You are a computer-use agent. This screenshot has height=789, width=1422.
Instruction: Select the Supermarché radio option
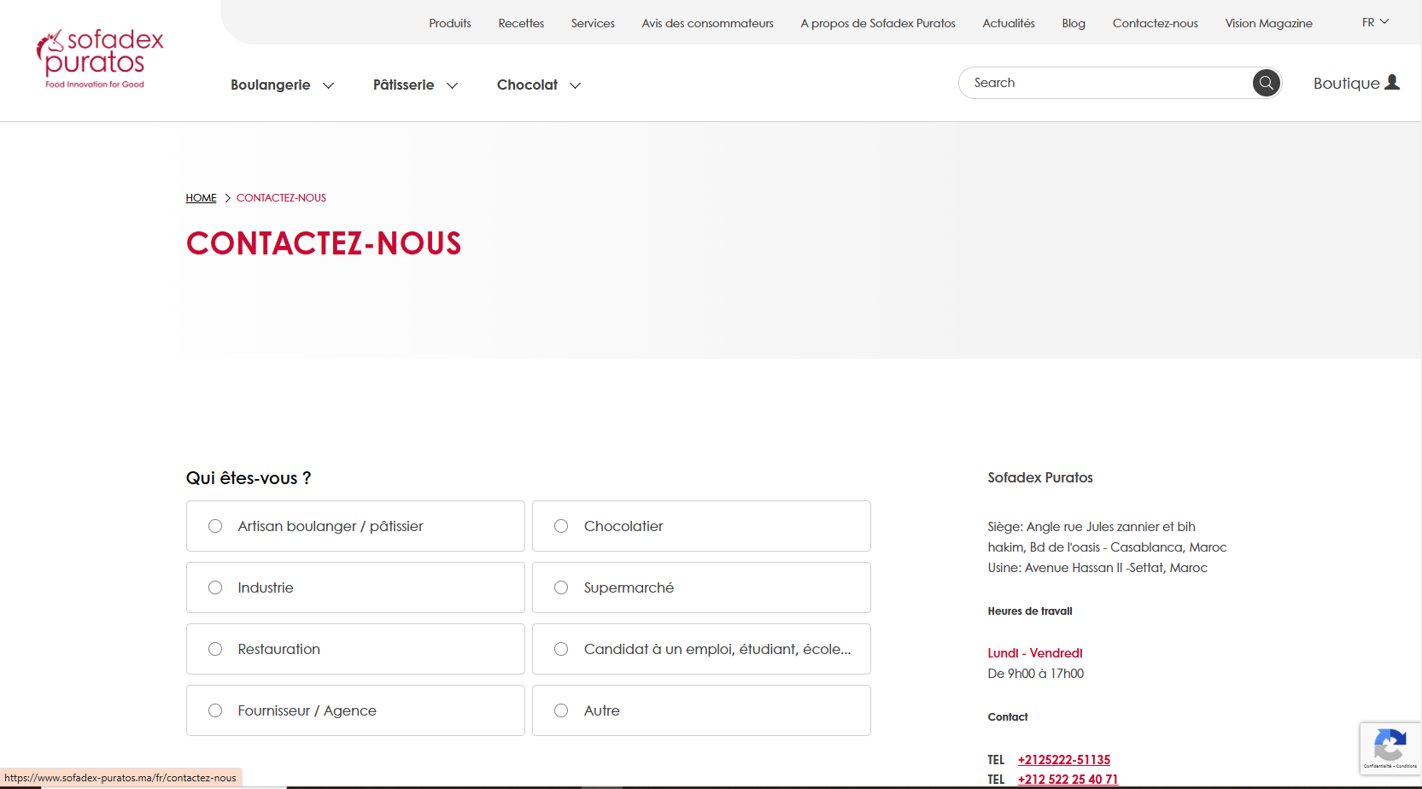coord(561,587)
